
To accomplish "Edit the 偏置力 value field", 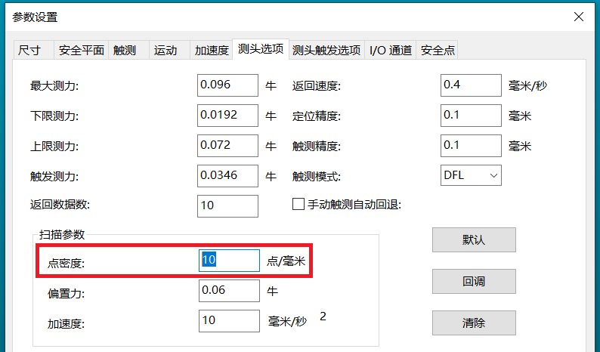I will 229,291.
